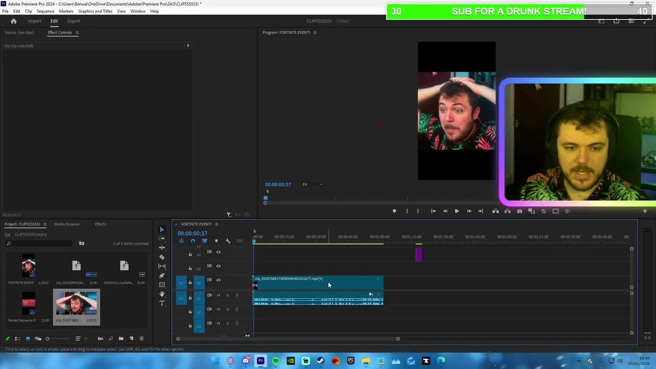The image size is (656, 369).
Task: Click the Mark In button
Action: coord(407,211)
